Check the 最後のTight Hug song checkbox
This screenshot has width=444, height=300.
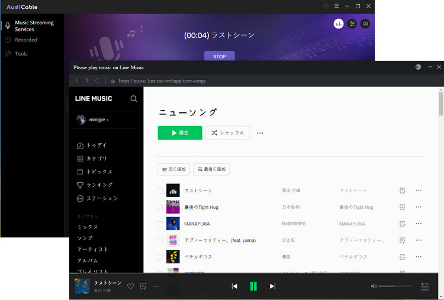point(160,207)
